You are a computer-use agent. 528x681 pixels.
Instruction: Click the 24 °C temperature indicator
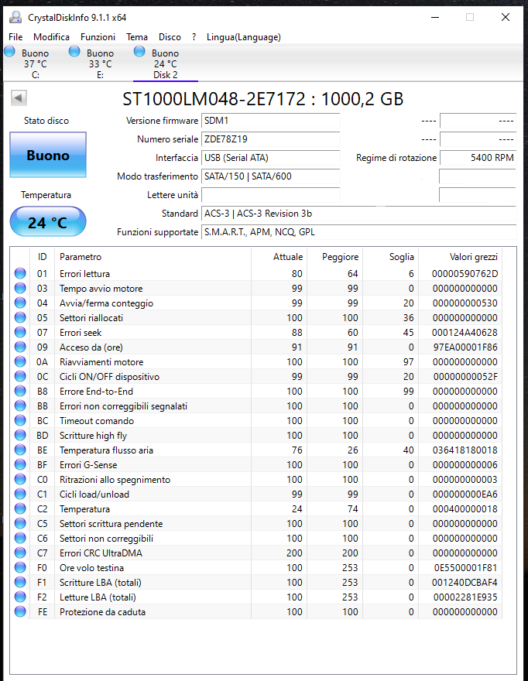point(47,221)
